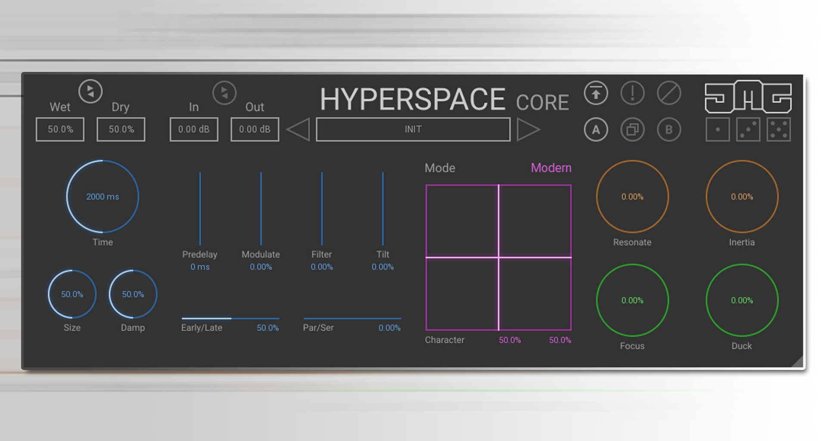Select the A state button
Image resolution: width=827 pixels, height=441 pixels.
tap(596, 130)
